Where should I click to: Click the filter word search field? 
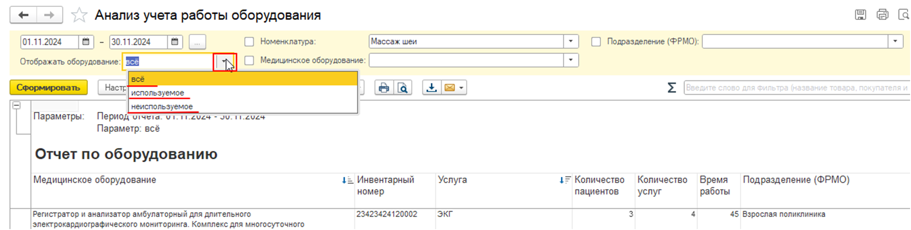click(796, 87)
